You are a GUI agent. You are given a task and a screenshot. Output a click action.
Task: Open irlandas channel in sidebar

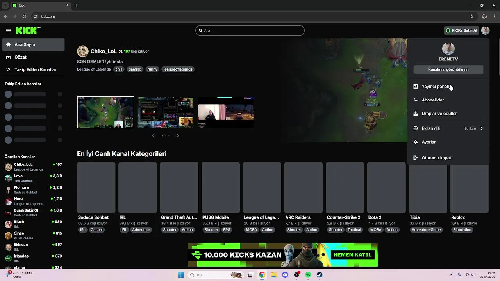[x=33, y=258]
